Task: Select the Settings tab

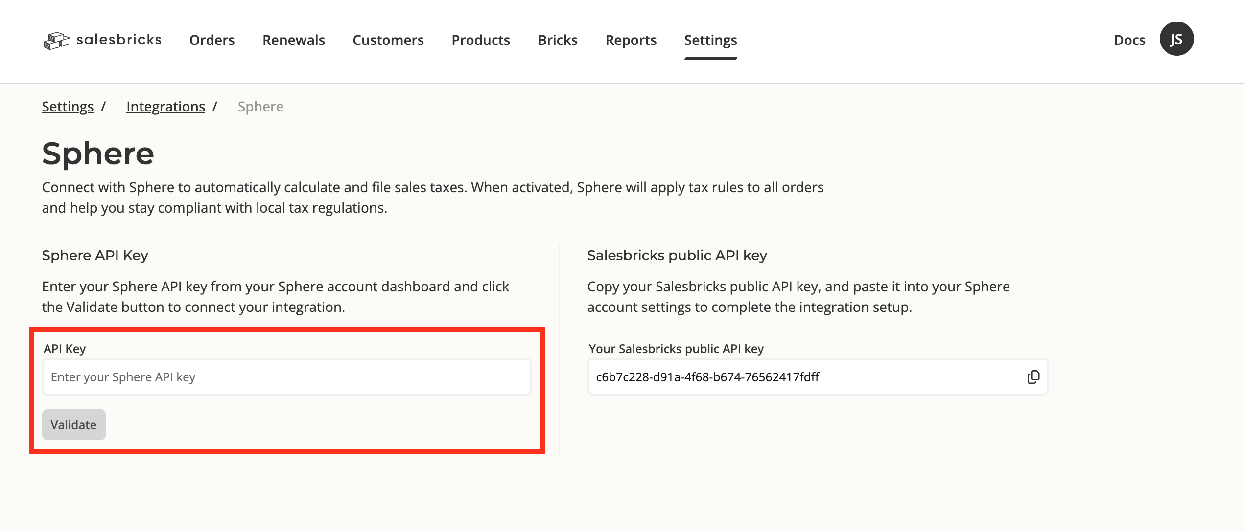Action: [710, 40]
